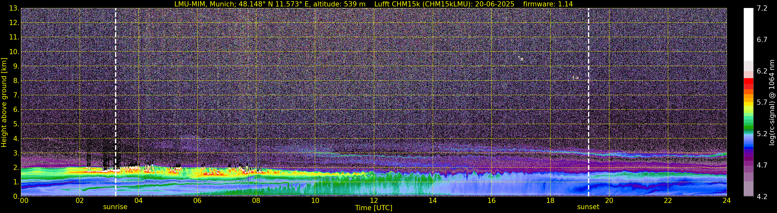Click the height axis tick "6."
Screen dimensions: 777x213
point(16,110)
